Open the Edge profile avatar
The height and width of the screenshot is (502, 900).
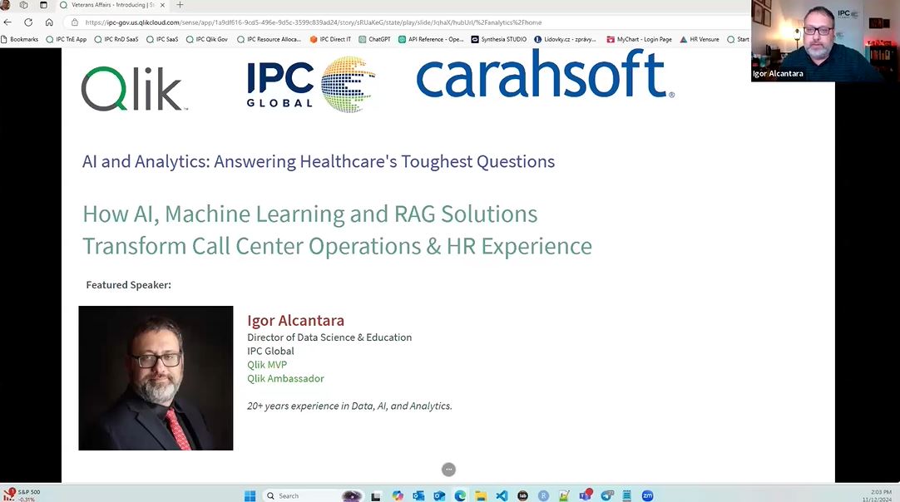coord(5,5)
